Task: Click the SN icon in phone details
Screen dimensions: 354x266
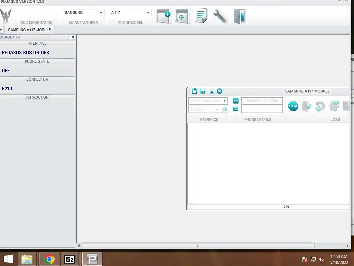Action: tap(236, 109)
